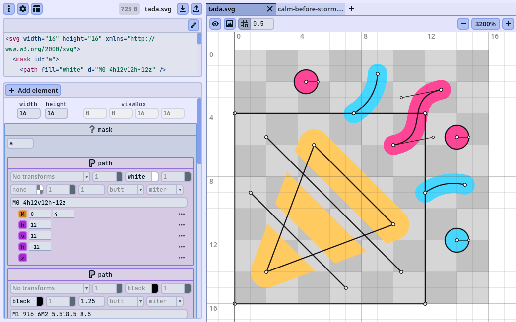The height and width of the screenshot is (322, 516).
Task: Open a new tab with the plus
Action: [351, 9]
